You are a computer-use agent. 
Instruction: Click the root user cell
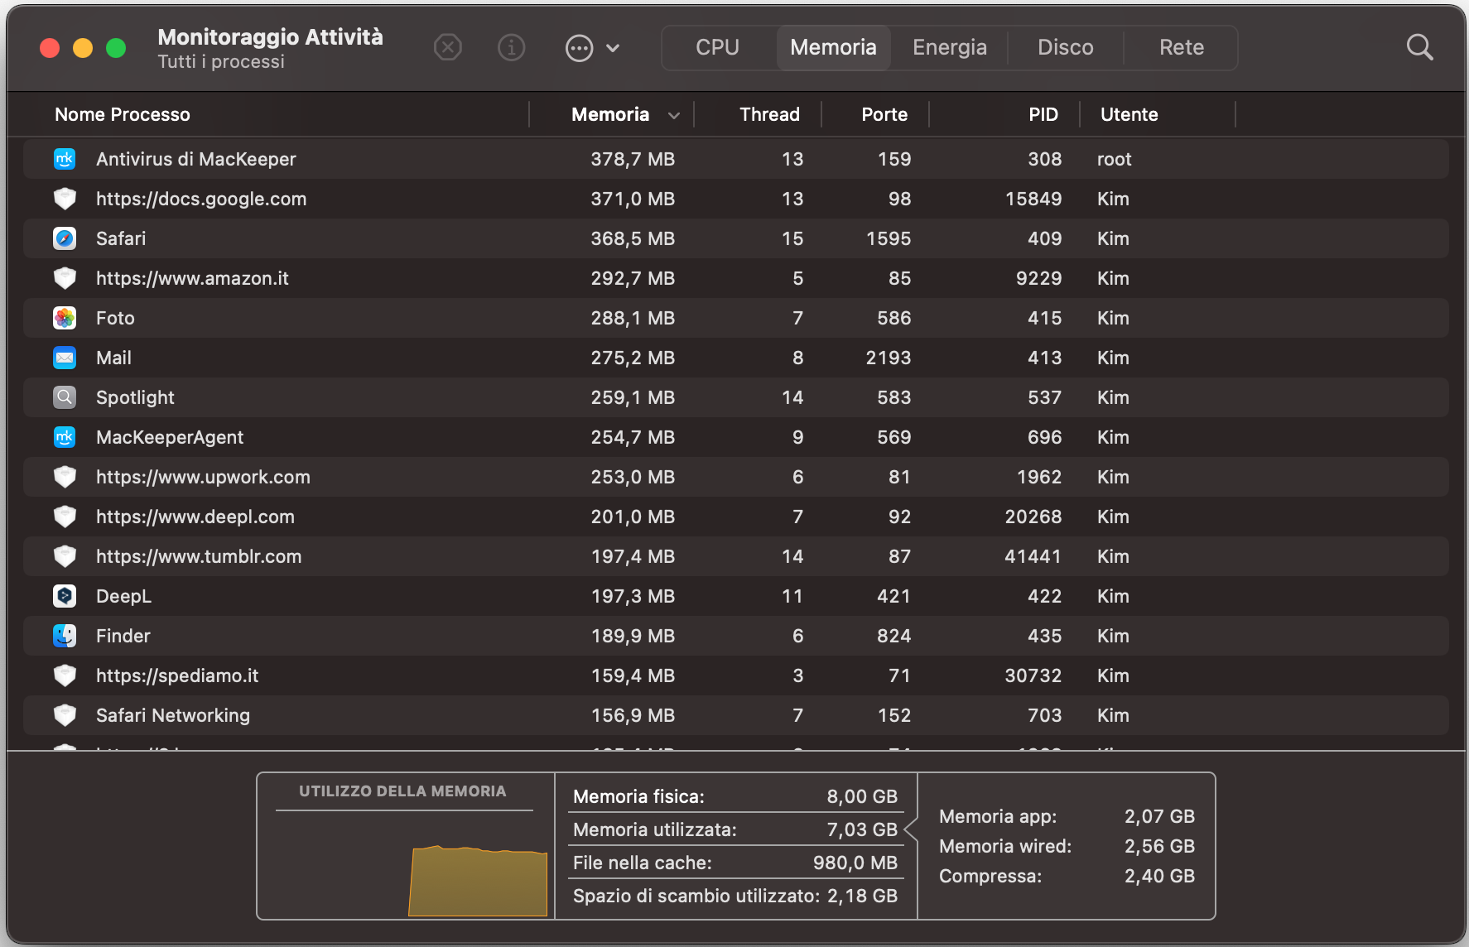[1115, 159]
